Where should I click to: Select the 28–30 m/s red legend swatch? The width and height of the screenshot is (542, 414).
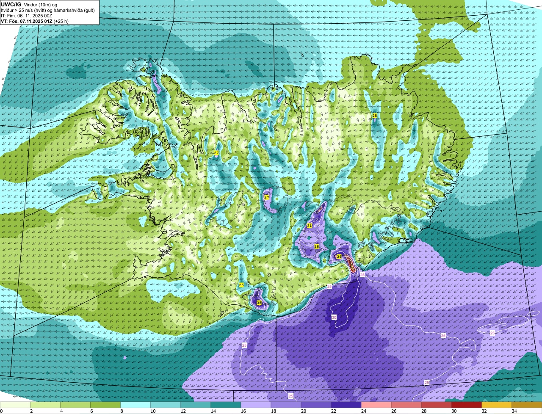tap(436, 405)
